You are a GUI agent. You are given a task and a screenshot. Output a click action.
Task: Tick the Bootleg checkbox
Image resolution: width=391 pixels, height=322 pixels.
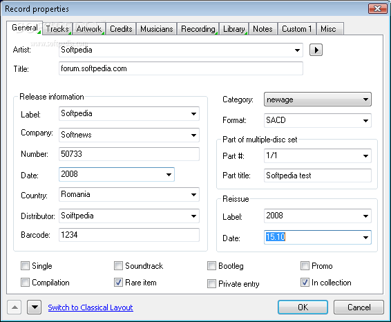pyautogui.click(x=211, y=266)
